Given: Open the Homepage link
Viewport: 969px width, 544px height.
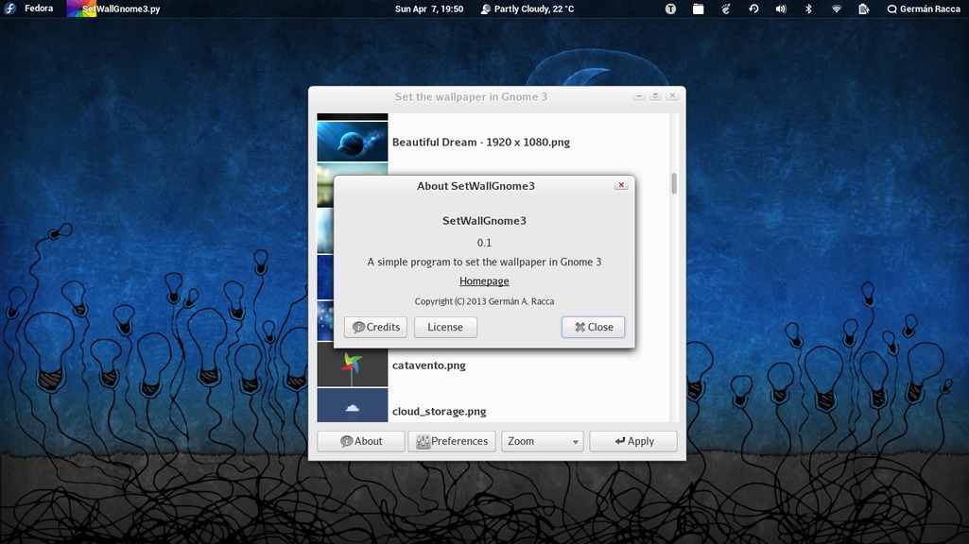Looking at the screenshot, I should 484,280.
